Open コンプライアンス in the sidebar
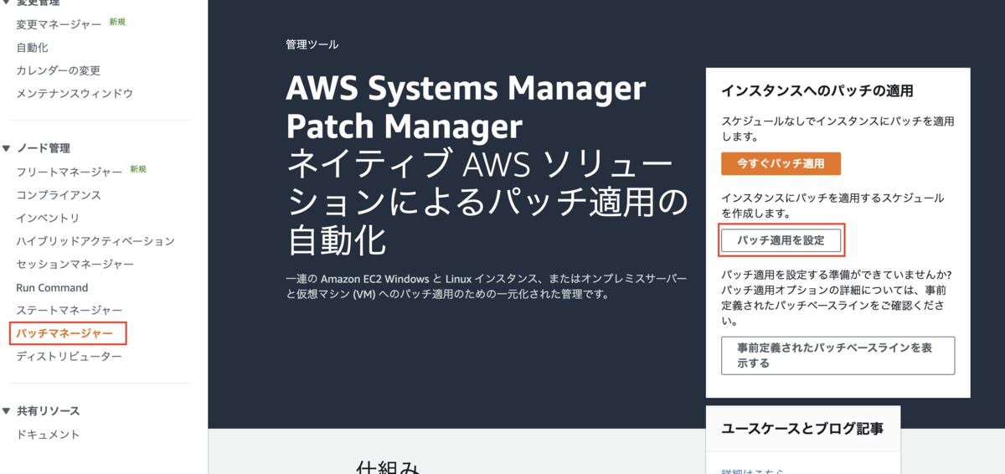The image size is (1005, 474). [59, 195]
